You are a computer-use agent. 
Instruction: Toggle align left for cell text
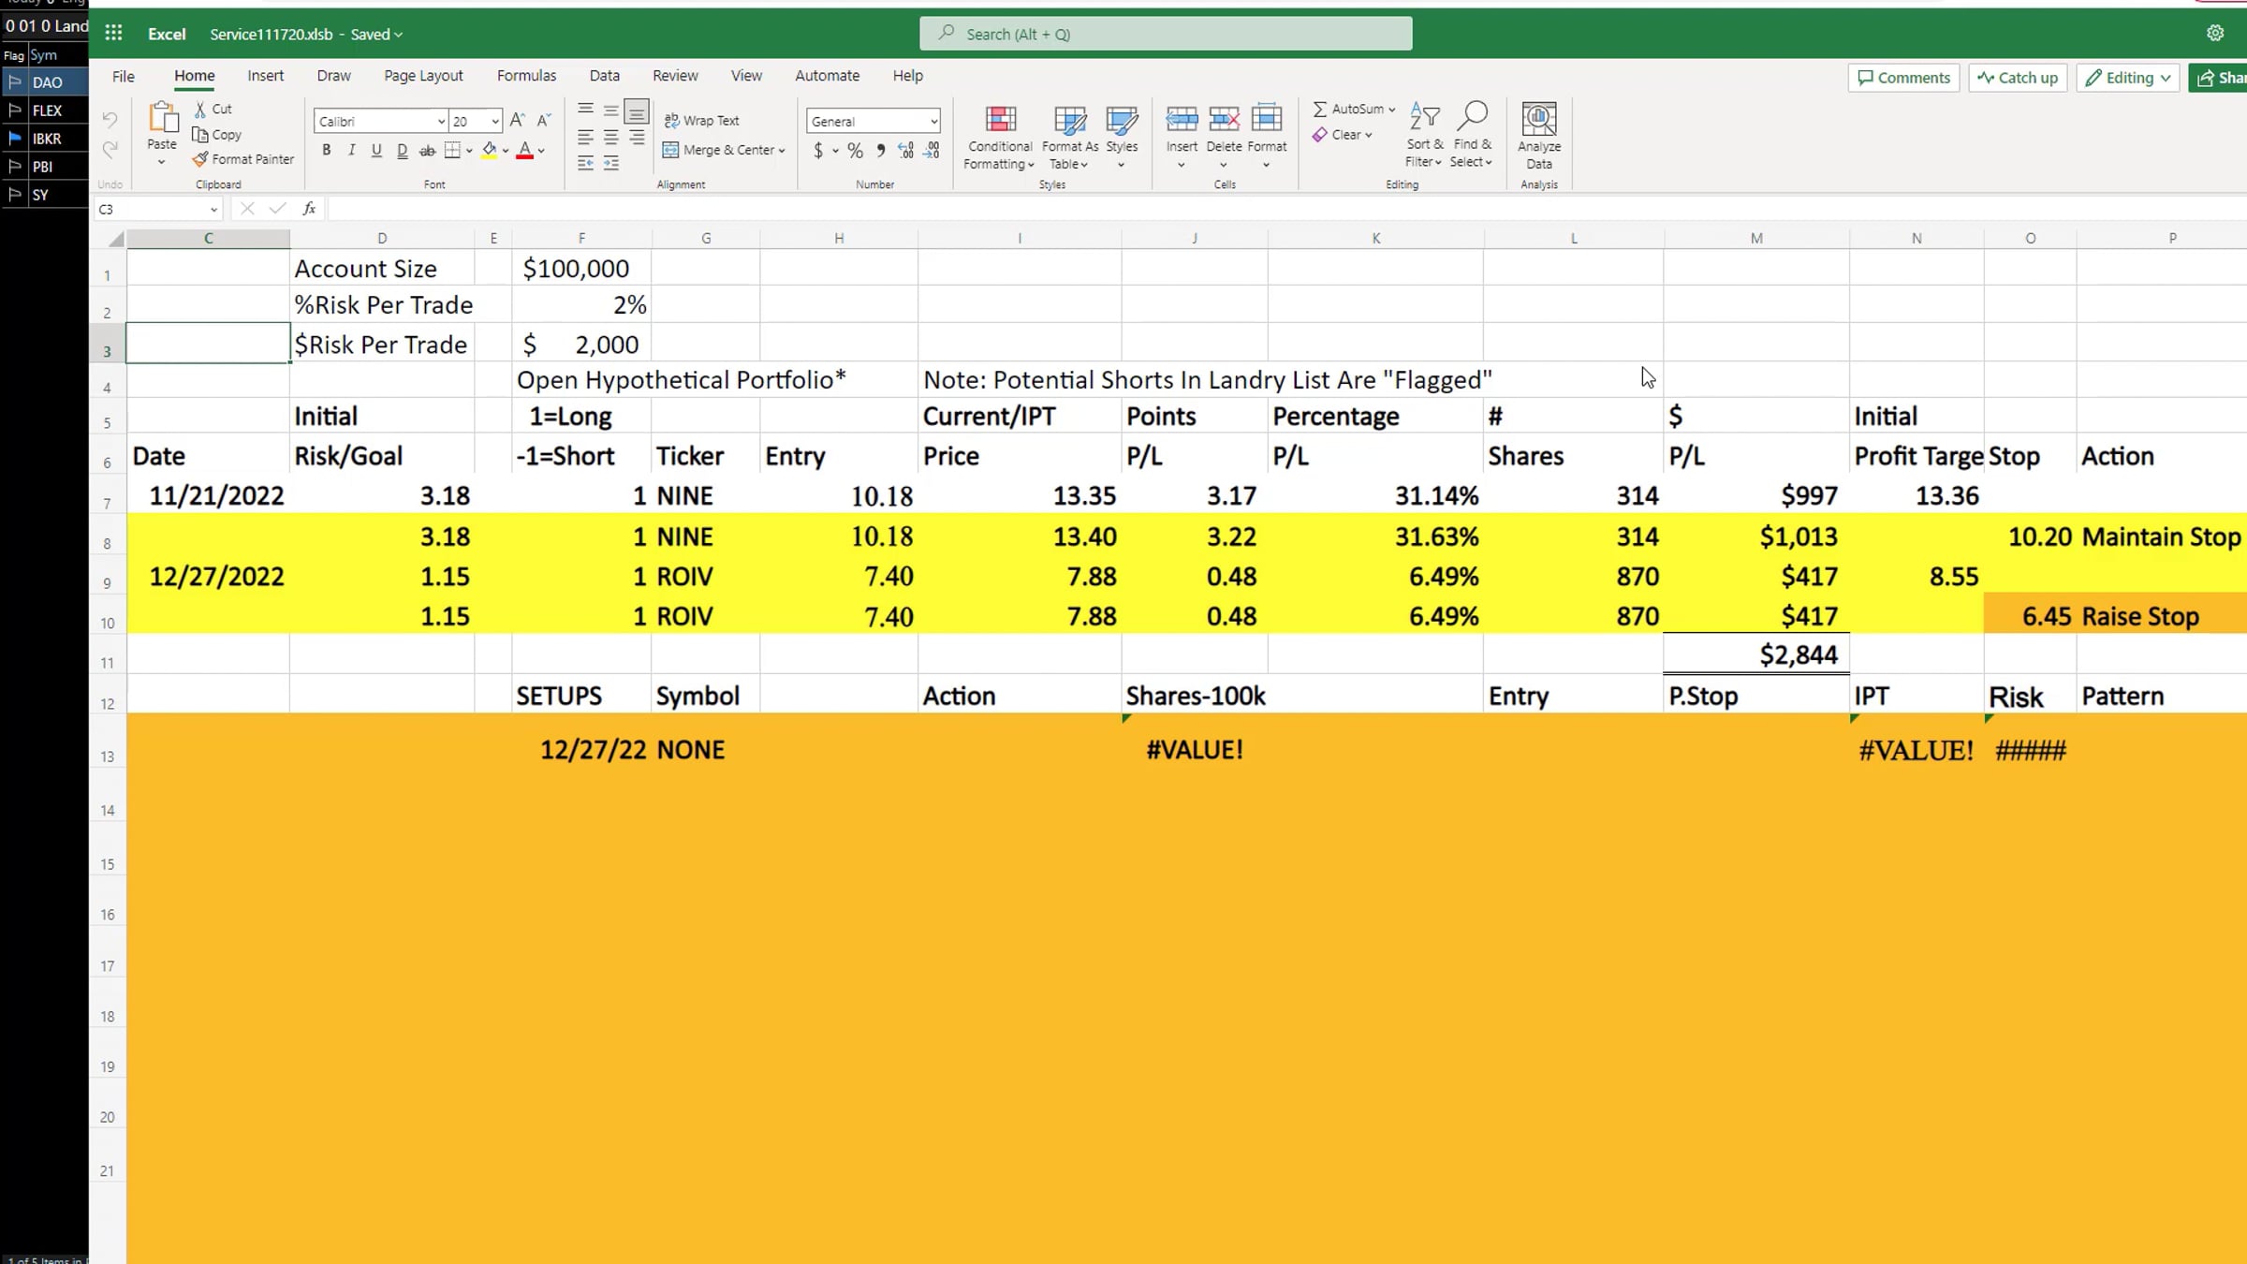[x=585, y=138]
